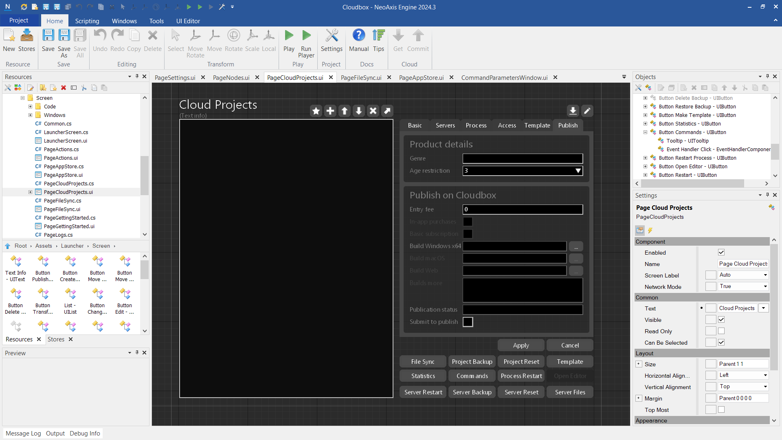Click the plus button in Cloud Projects canvas
This screenshot has height=440, width=782.
(x=330, y=111)
